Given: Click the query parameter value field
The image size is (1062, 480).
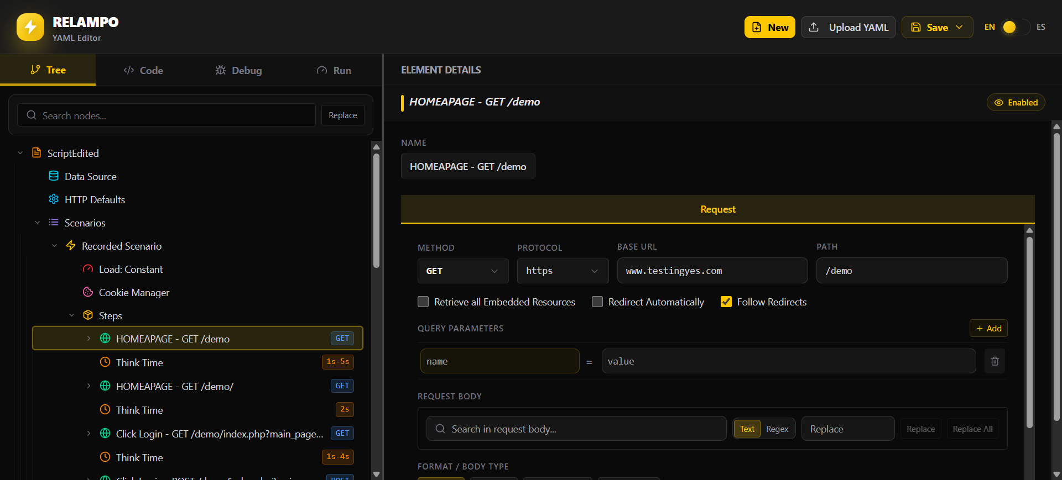Looking at the screenshot, I should 789,361.
